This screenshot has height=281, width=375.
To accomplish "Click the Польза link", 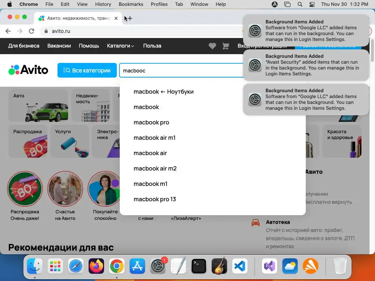I will click(x=152, y=46).
